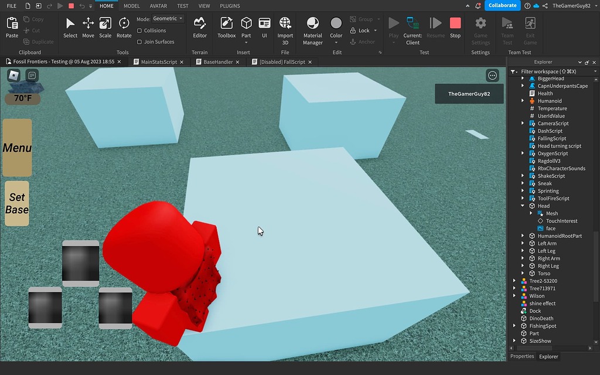Expand the Torso tree item
The width and height of the screenshot is (600, 375).
point(523,273)
